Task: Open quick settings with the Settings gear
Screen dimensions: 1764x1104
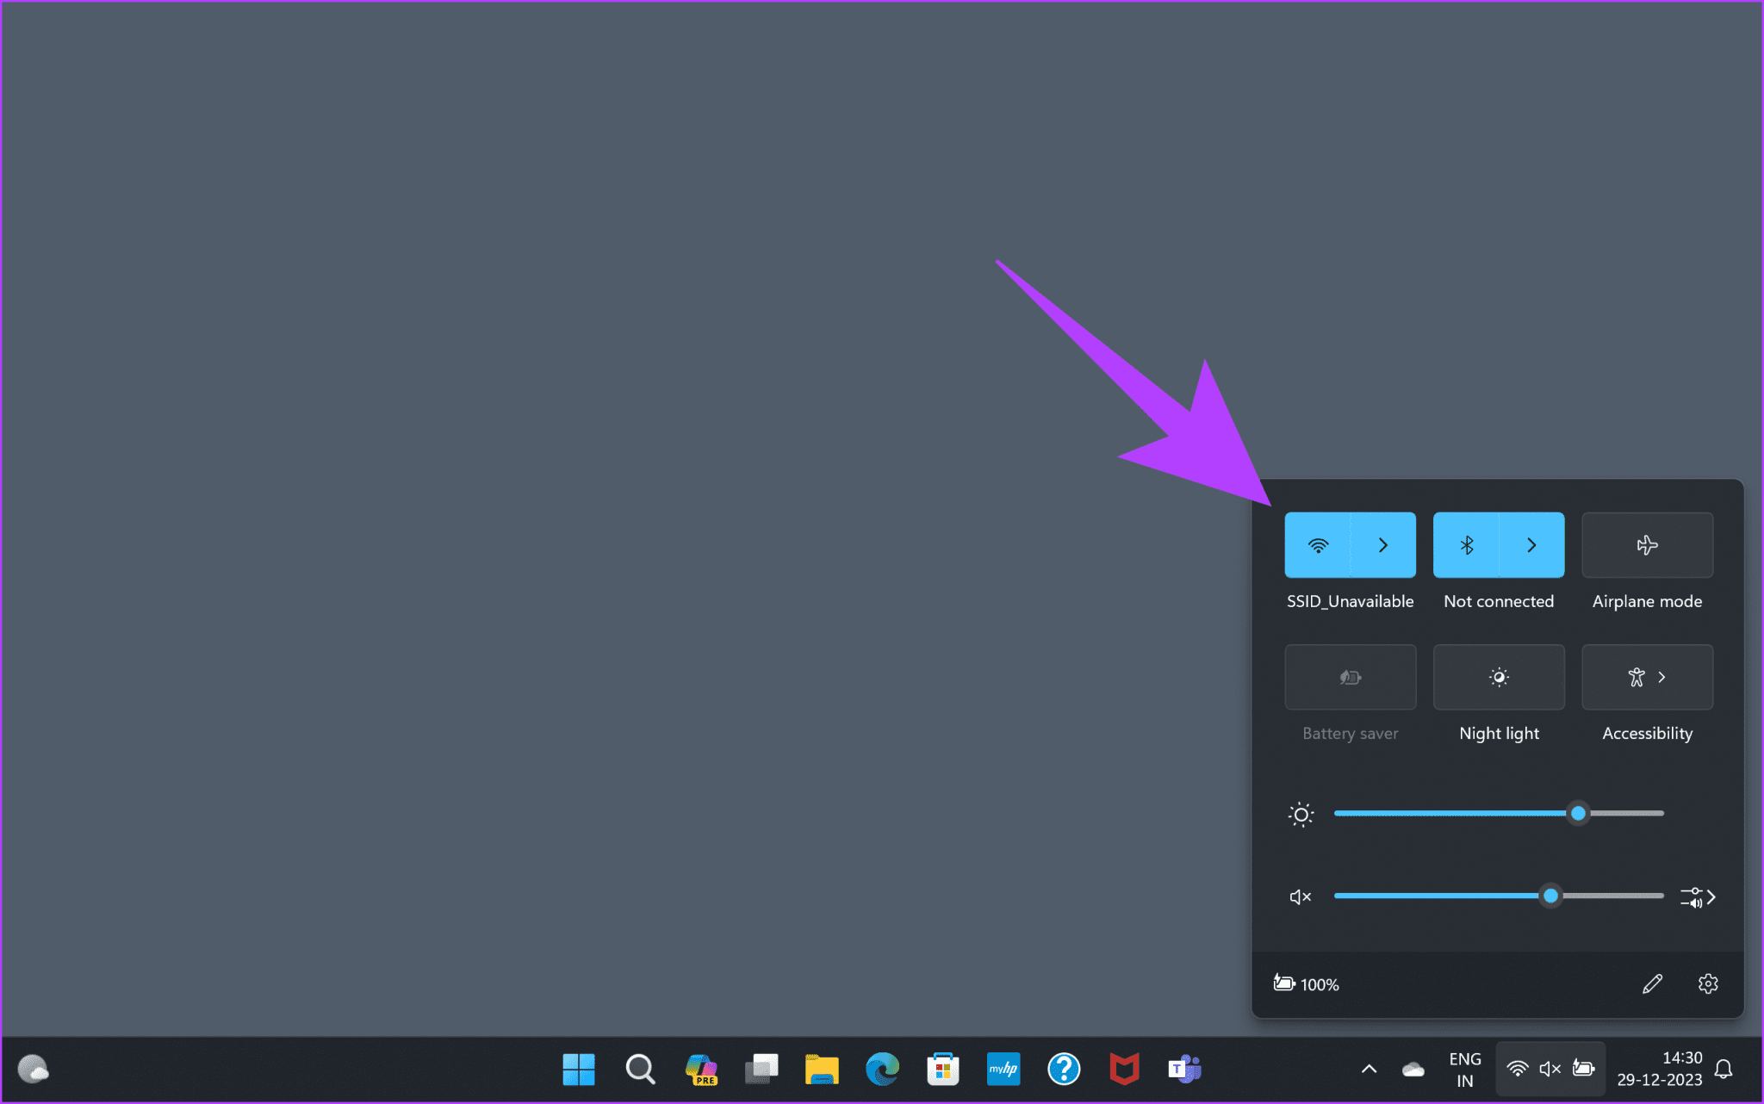Action: pyautogui.click(x=1709, y=983)
